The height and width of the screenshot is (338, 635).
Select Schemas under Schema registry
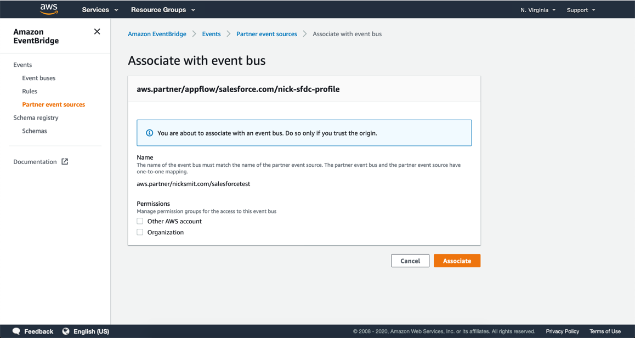pos(35,131)
